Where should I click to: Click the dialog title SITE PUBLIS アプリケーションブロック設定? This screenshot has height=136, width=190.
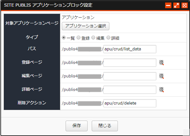[48, 5]
